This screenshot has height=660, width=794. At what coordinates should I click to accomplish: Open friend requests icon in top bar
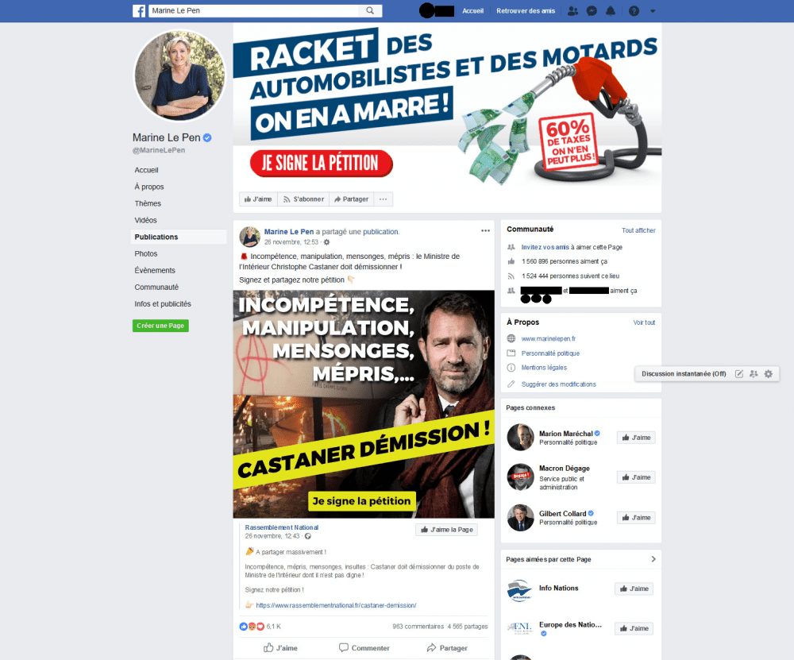[x=572, y=10]
